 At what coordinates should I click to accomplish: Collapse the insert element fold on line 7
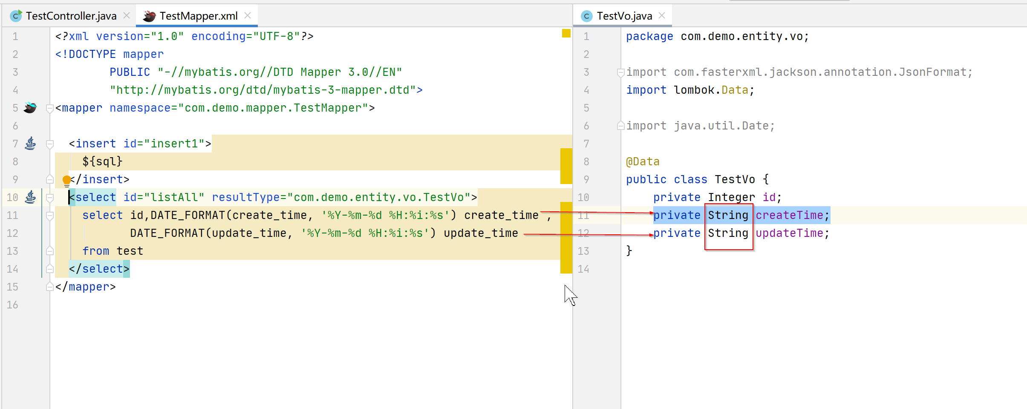point(49,144)
